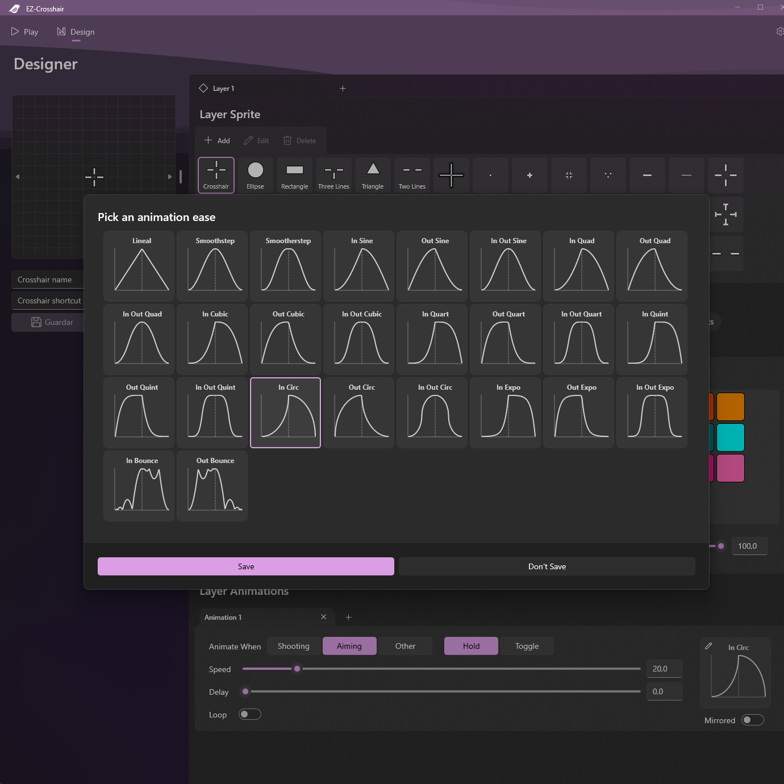Select the In Out Quint ease
The width and height of the screenshot is (784, 784).
click(212, 412)
